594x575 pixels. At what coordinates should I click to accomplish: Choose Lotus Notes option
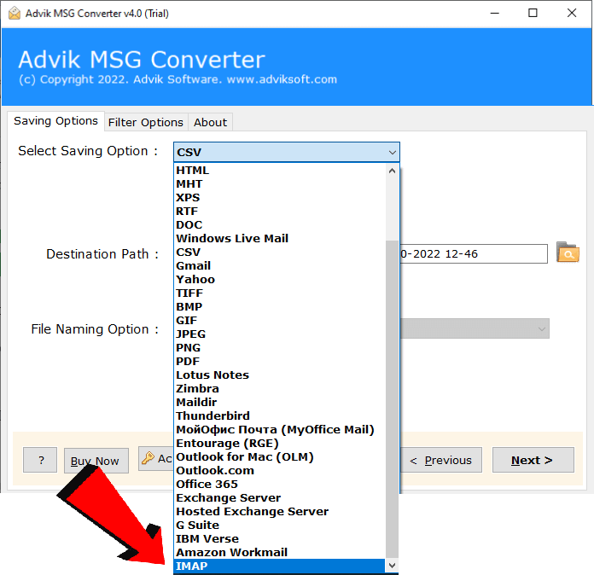coord(280,375)
